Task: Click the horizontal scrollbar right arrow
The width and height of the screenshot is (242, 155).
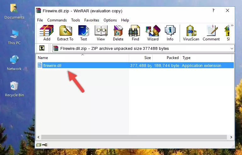Action: point(231,137)
